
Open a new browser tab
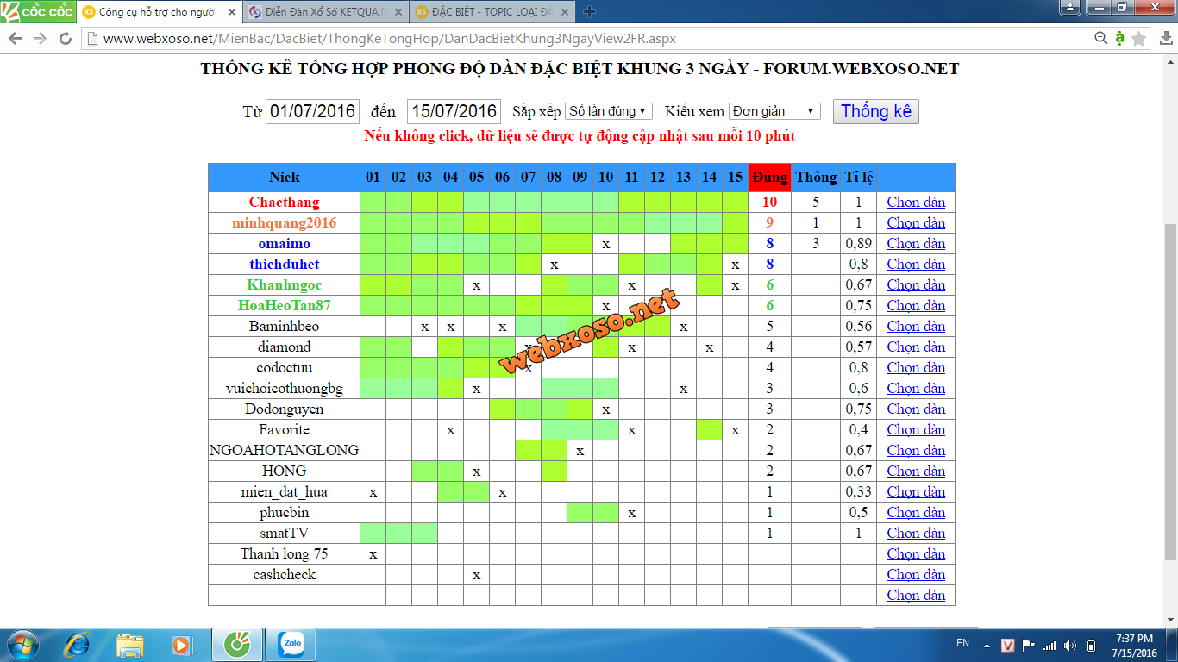pos(589,12)
